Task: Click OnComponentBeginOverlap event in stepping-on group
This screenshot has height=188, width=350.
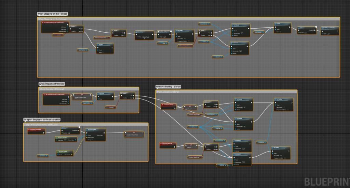Action: [55, 23]
